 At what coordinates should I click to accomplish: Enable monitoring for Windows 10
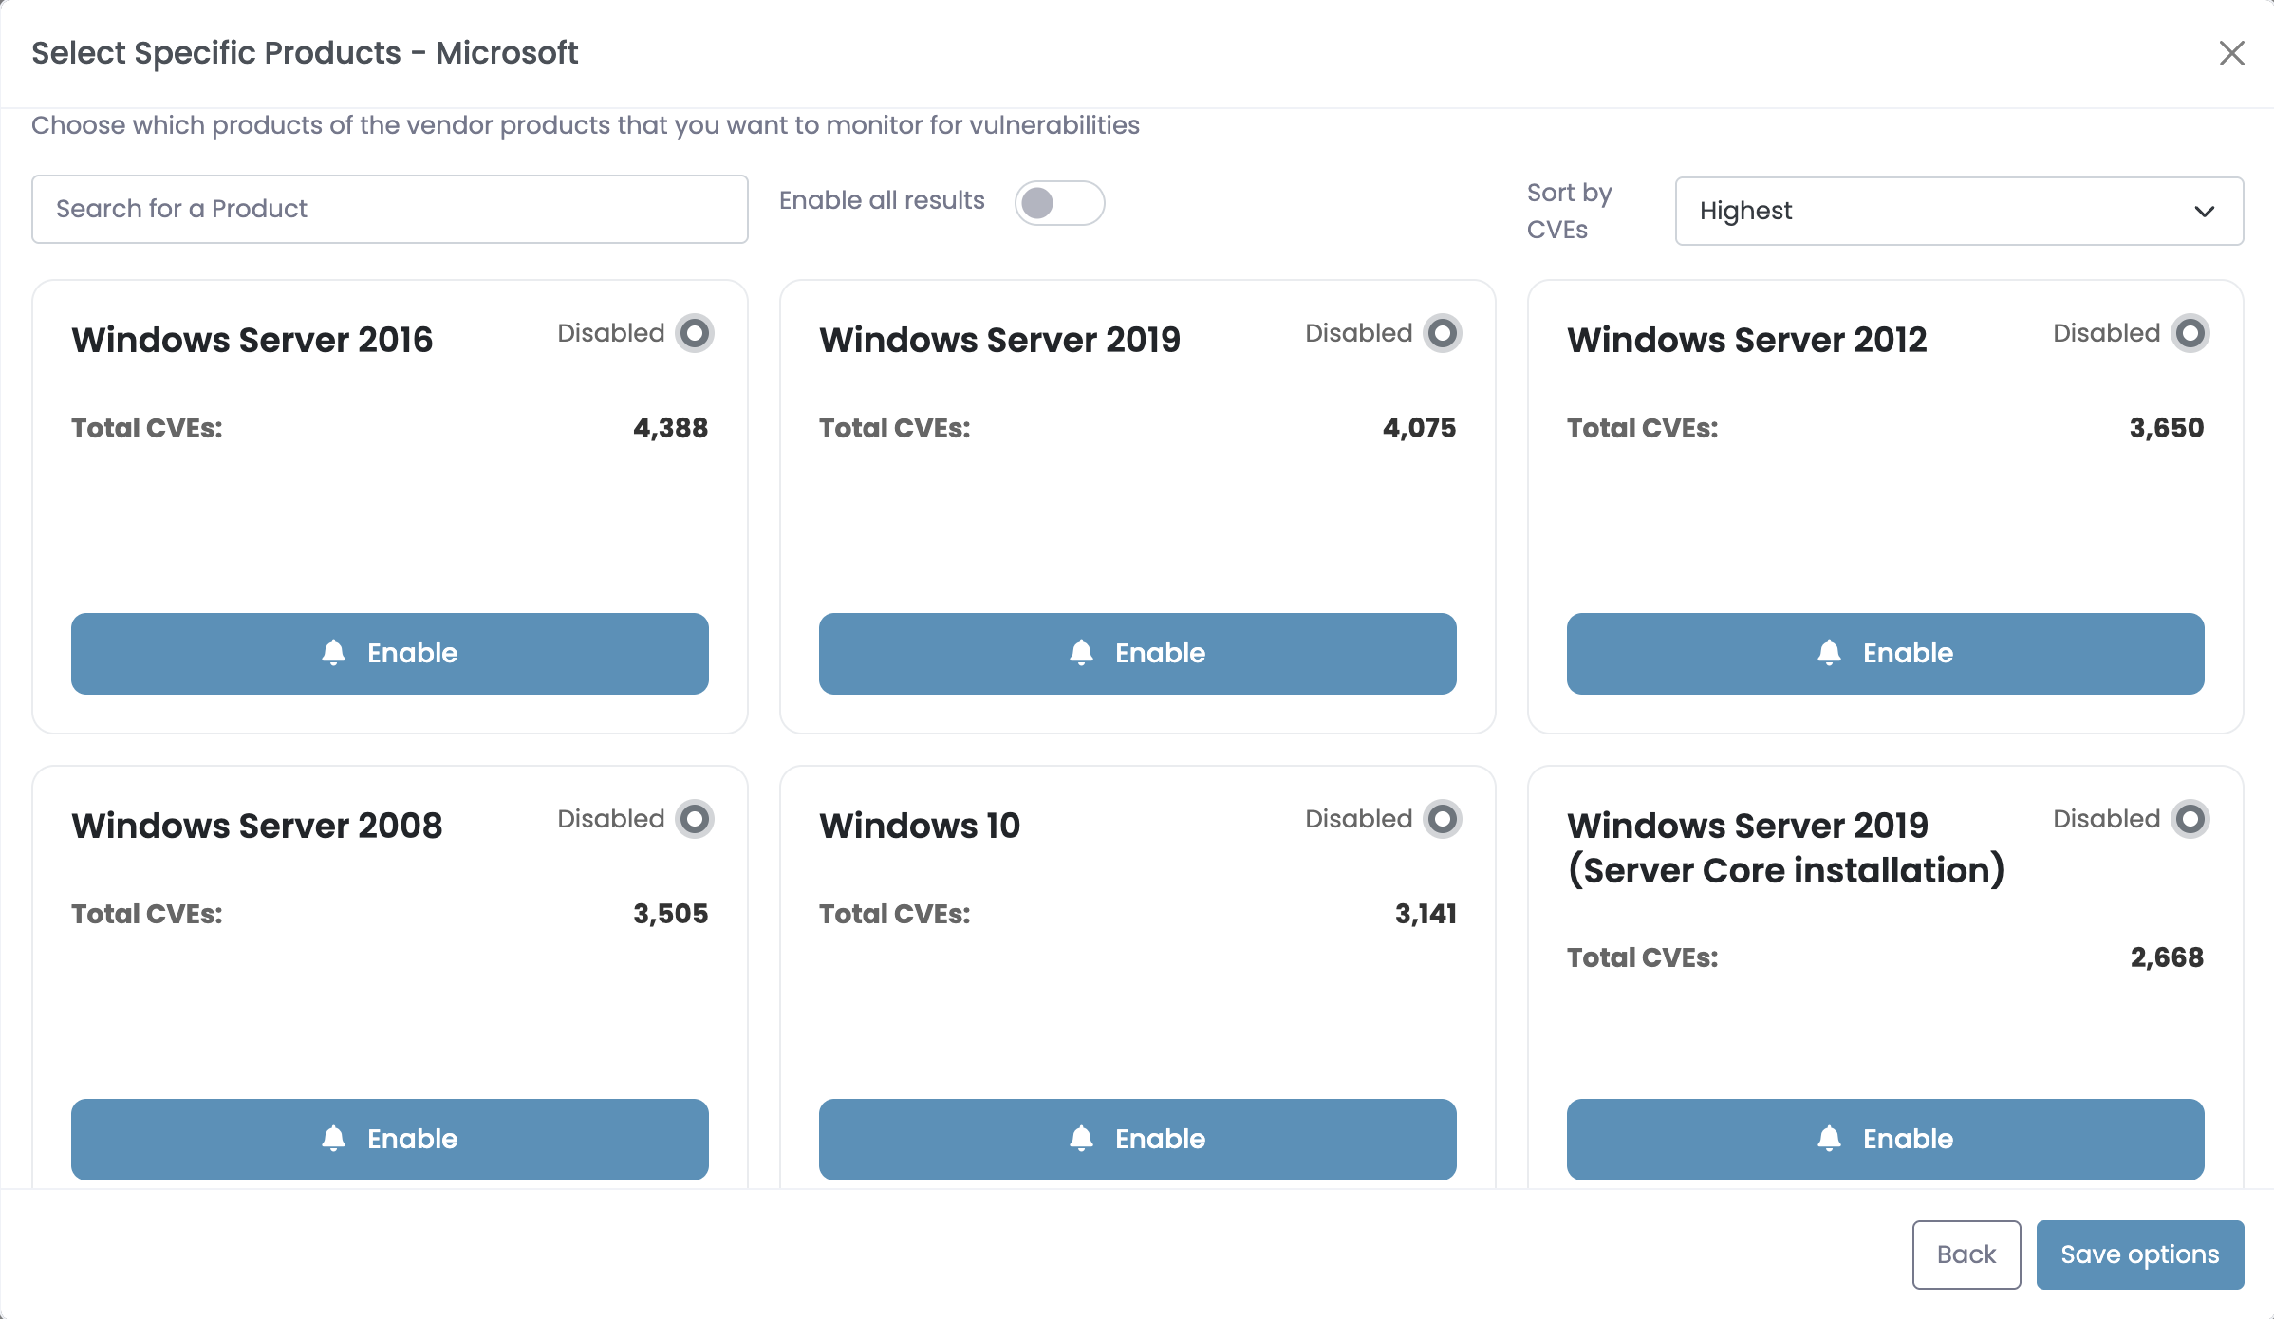(x=1138, y=1140)
